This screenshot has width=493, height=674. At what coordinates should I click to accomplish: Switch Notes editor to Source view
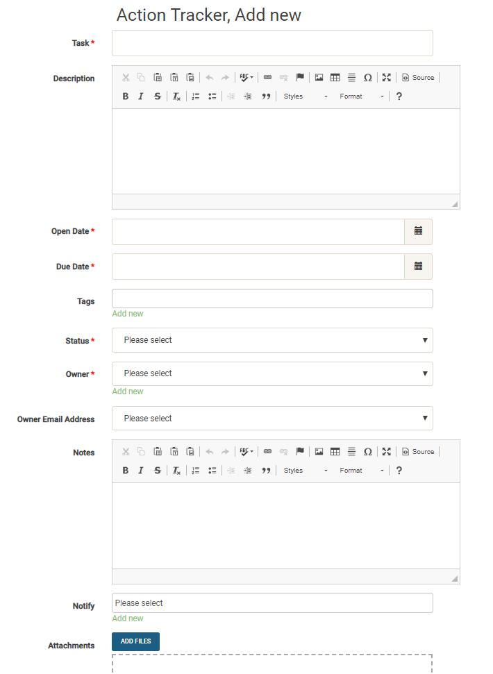point(418,451)
